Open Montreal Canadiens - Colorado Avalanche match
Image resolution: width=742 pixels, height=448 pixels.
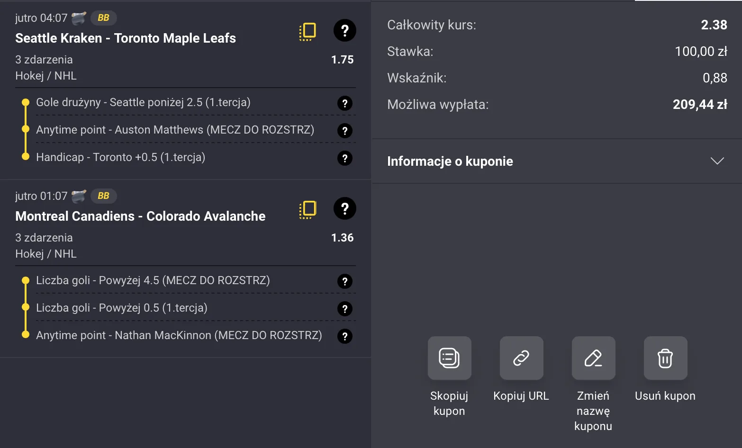click(x=140, y=216)
